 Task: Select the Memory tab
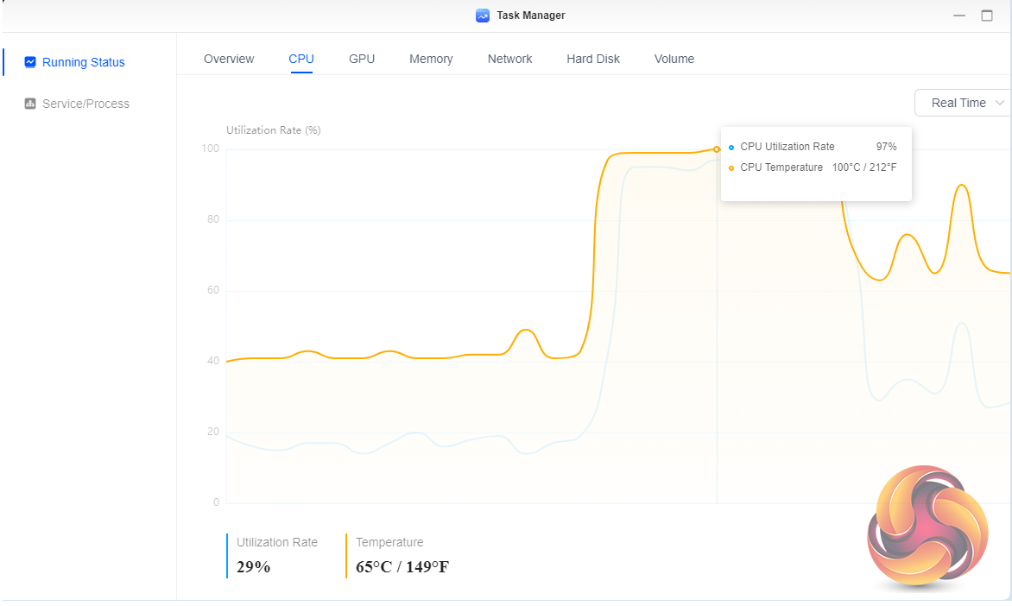coord(431,59)
